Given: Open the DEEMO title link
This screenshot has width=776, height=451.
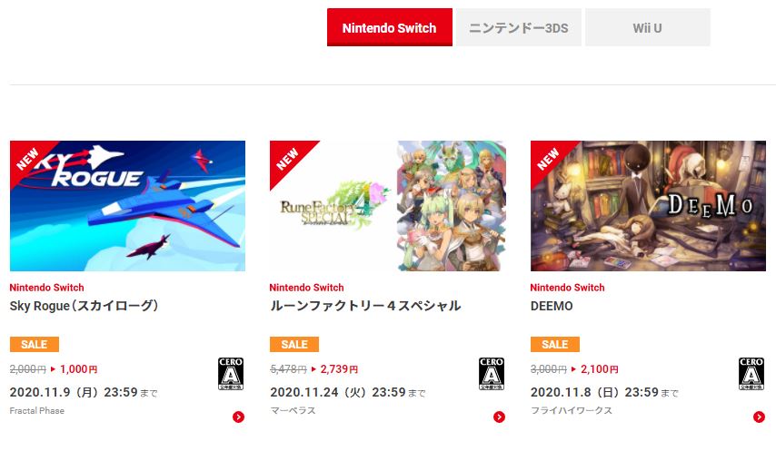Looking at the screenshot, I should coord(552,306).
